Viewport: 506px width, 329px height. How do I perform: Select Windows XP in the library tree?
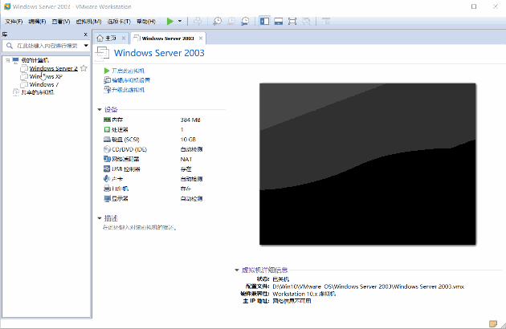point(46,76)
